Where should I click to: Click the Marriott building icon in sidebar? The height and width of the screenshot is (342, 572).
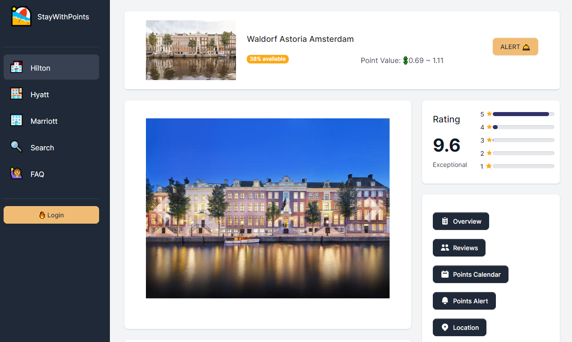[17, 121]
